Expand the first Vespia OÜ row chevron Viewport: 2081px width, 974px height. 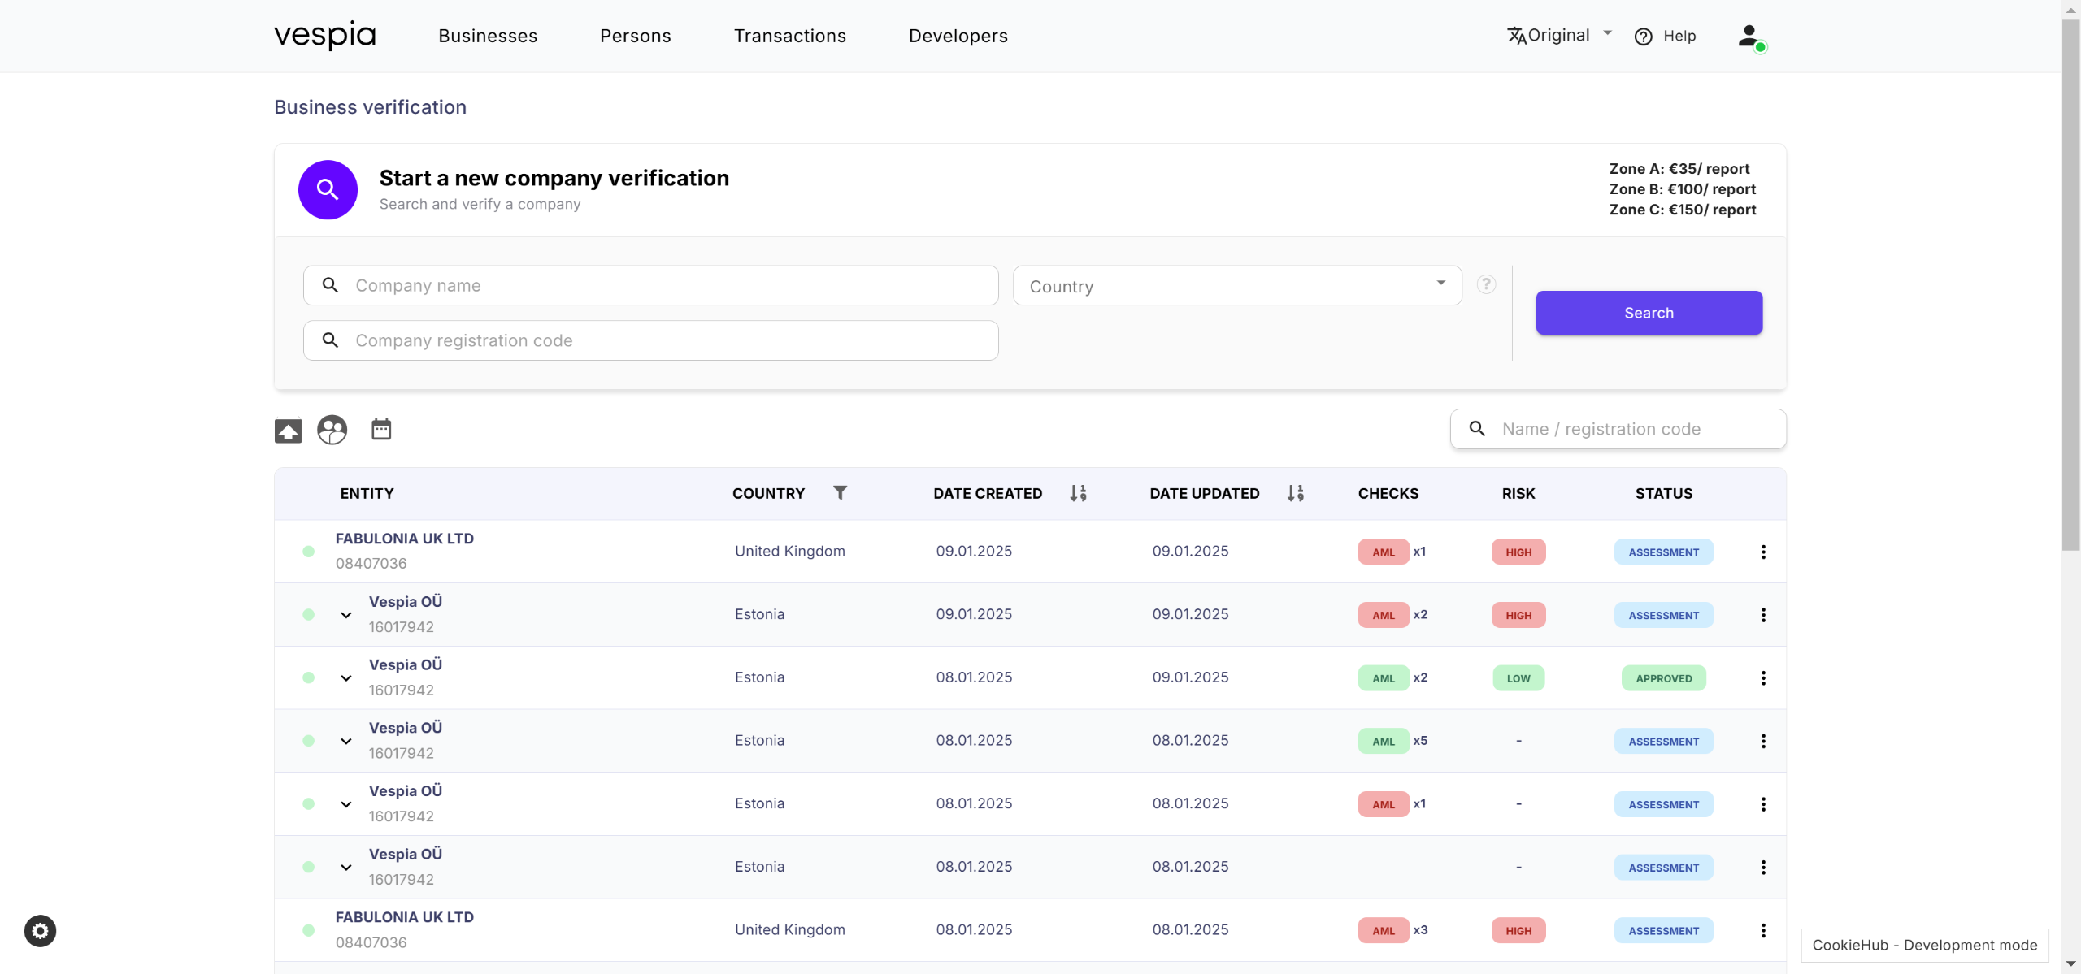coord(346,615)
